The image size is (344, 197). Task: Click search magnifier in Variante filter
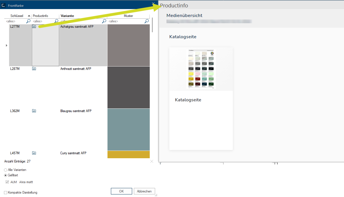click(104, 21)
